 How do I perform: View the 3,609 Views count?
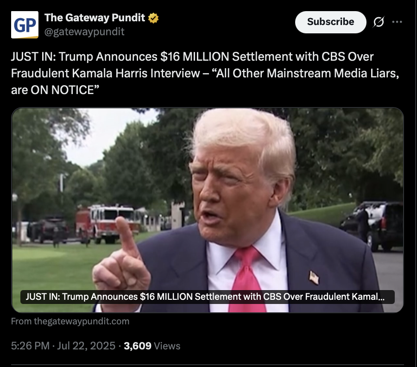152,346
